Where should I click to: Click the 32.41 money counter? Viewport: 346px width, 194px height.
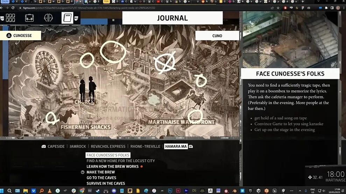click(316, 177)
